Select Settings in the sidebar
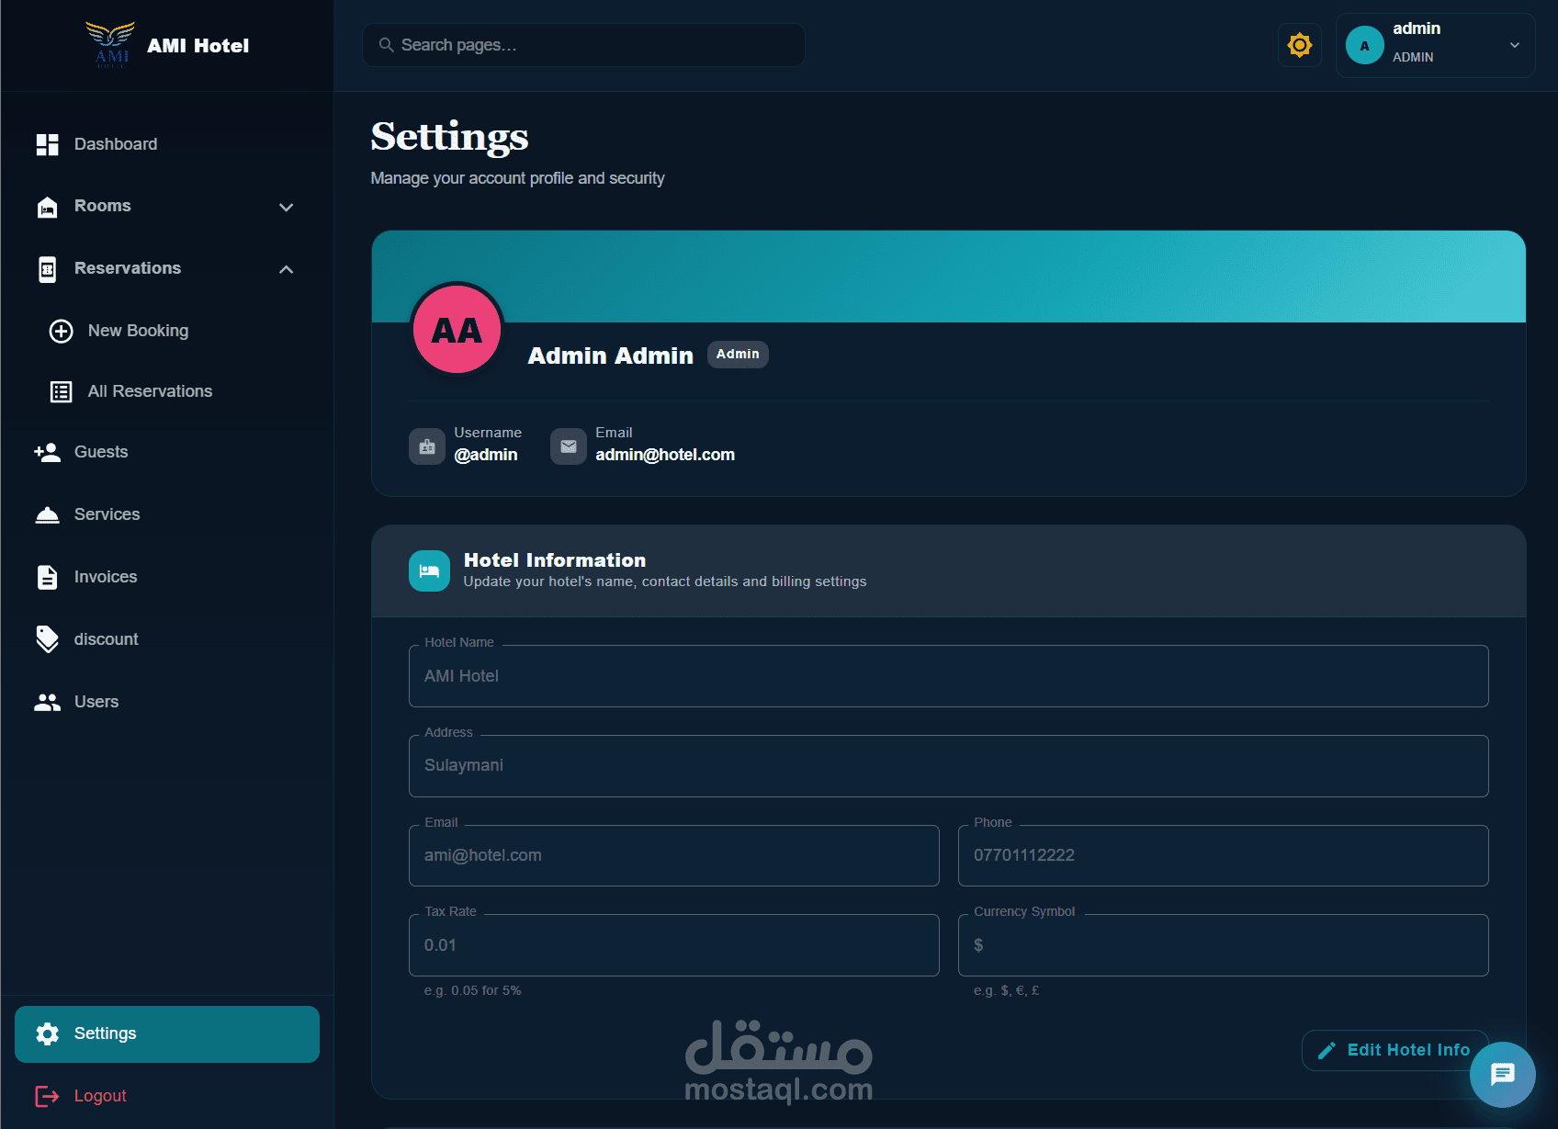The width and height of the screenshot is (1558, 1129). [166, 1033]
